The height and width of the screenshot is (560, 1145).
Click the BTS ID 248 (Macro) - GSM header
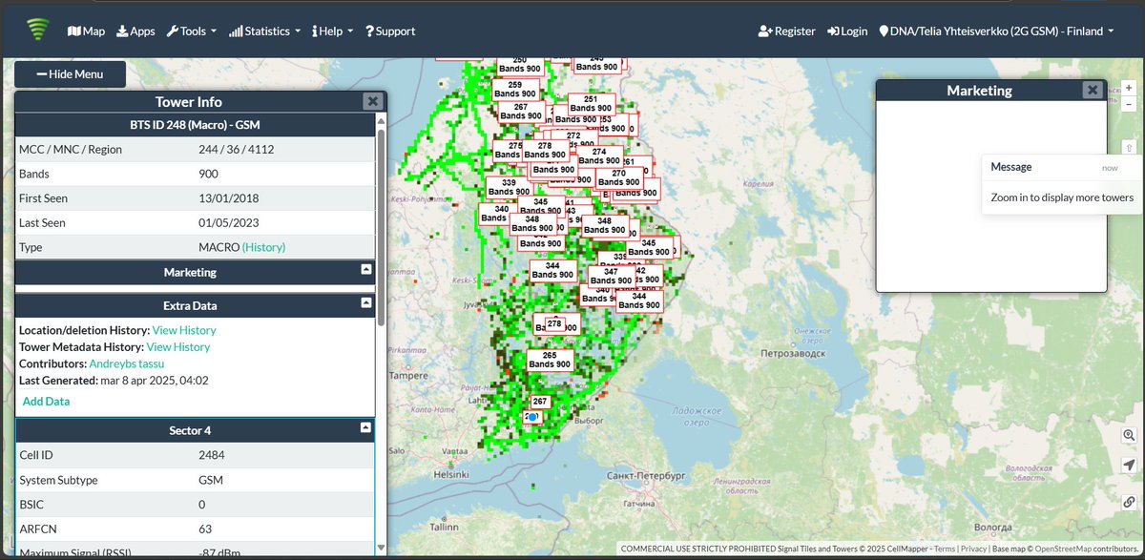[x=196, y=125]
